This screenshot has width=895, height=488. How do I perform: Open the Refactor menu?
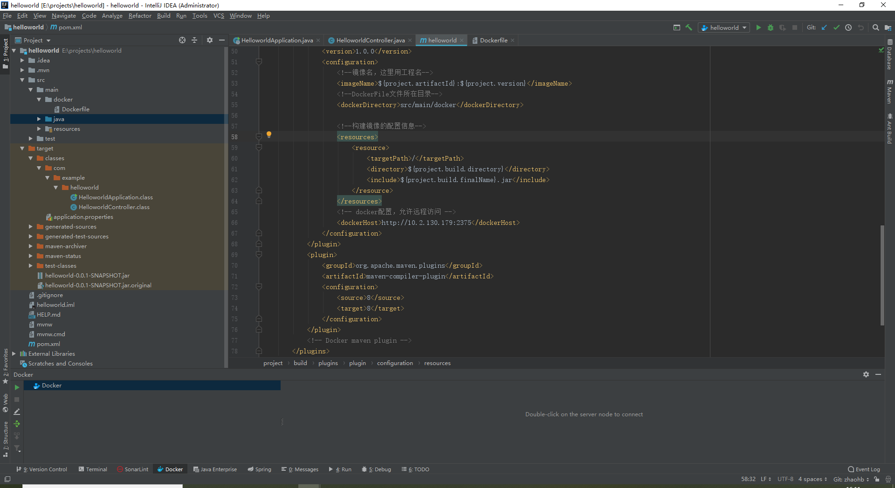140,16
